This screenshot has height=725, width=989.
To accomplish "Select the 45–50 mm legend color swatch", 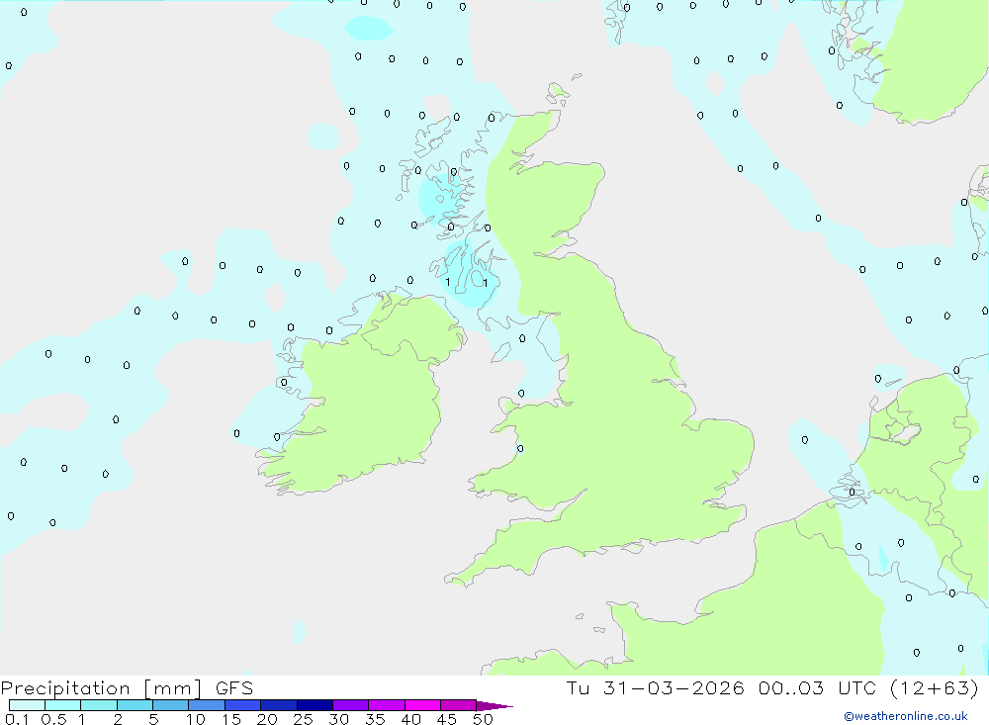I will (x=459, y=705).
